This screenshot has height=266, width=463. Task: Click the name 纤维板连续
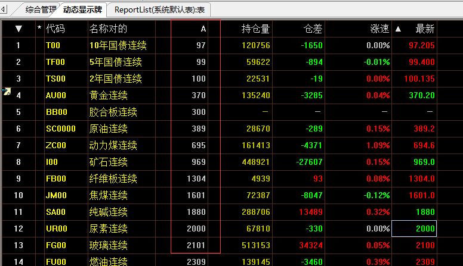113,179
